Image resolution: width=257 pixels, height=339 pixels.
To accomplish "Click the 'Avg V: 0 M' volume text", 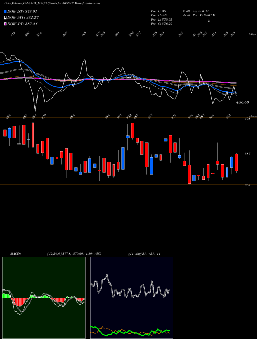I will tap(201, 11).
